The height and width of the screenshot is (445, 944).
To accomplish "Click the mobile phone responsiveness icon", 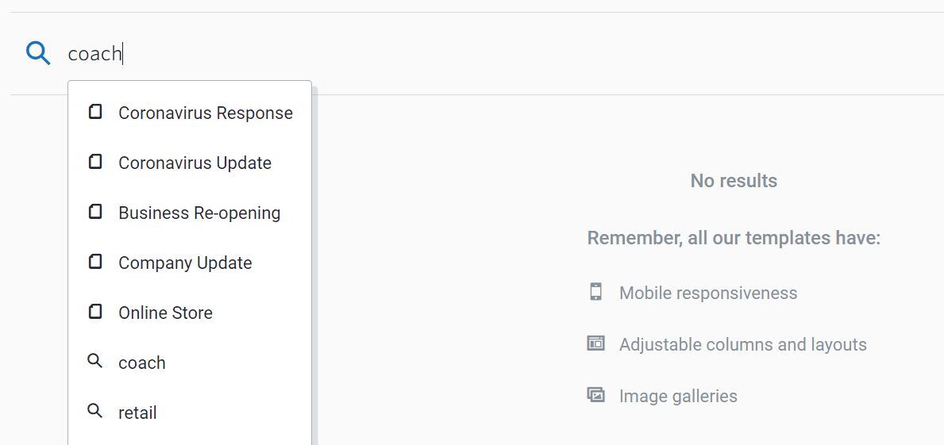I will [x=595, y=292].
